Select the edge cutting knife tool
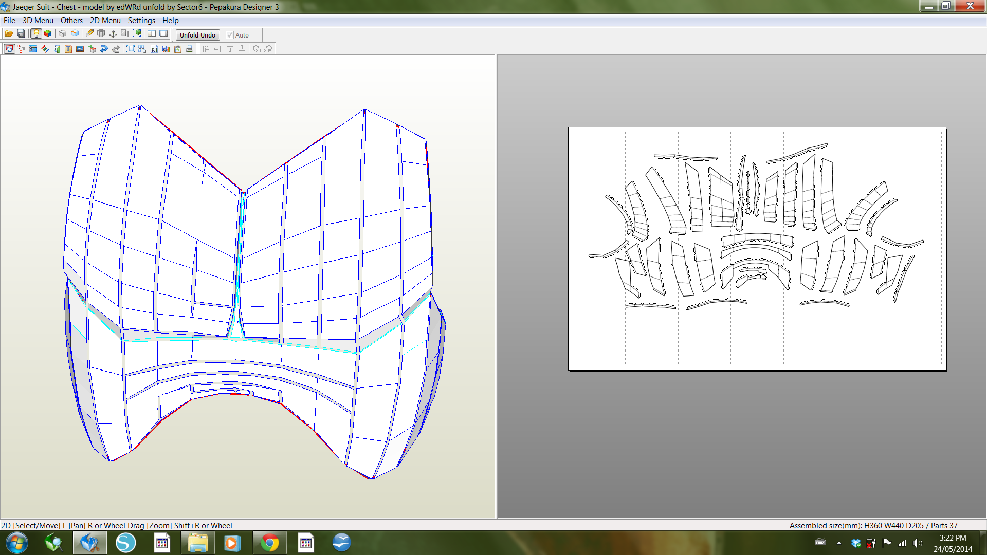 pyautogui.click(x=89, y=34)
